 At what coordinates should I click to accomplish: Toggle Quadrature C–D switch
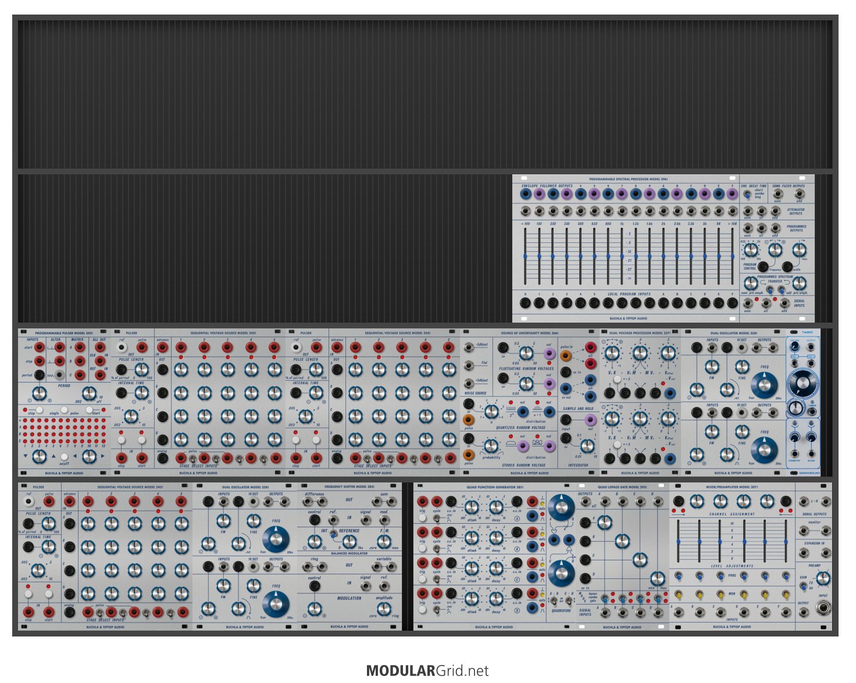click(x=568, y=600)
